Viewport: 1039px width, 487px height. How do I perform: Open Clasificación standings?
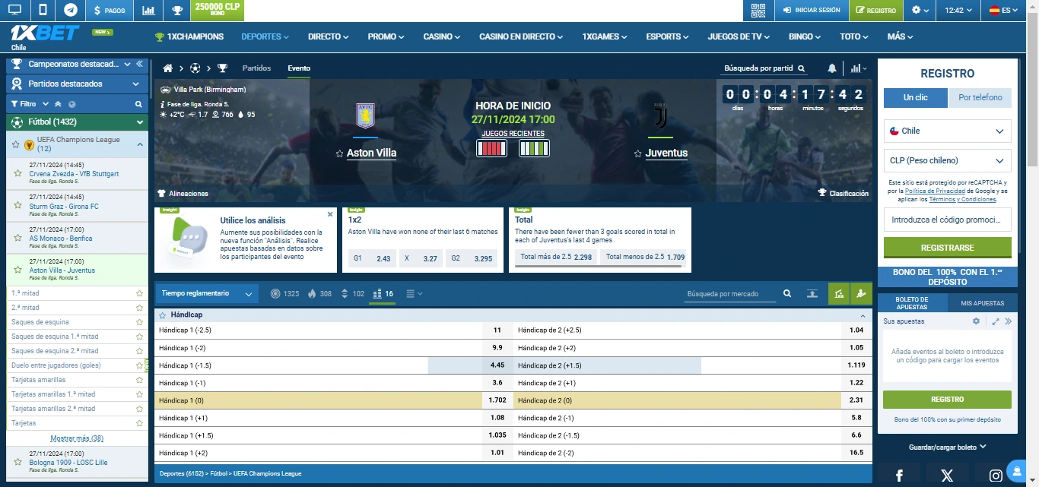tap(843, 194)
